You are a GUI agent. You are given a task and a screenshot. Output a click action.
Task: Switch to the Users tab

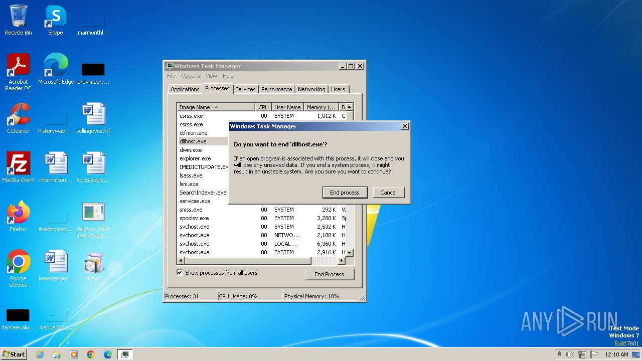click(338, 89)
